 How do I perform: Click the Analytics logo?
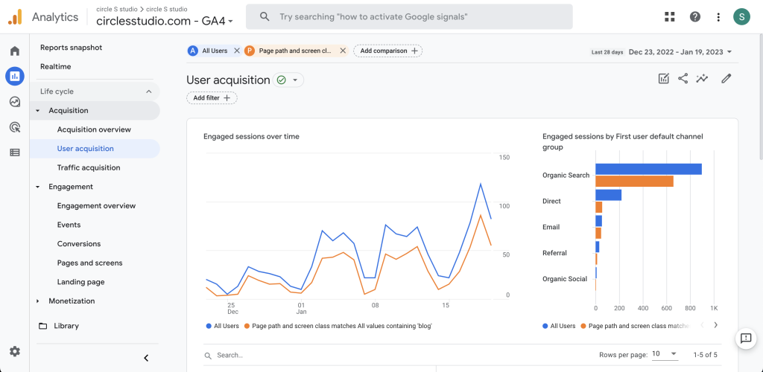pyautogui.click(x=15, y=16)
